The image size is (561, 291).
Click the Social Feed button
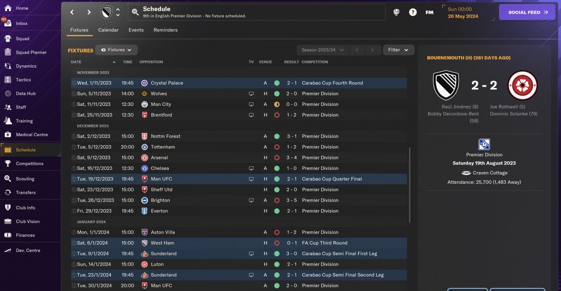point(527,12)
